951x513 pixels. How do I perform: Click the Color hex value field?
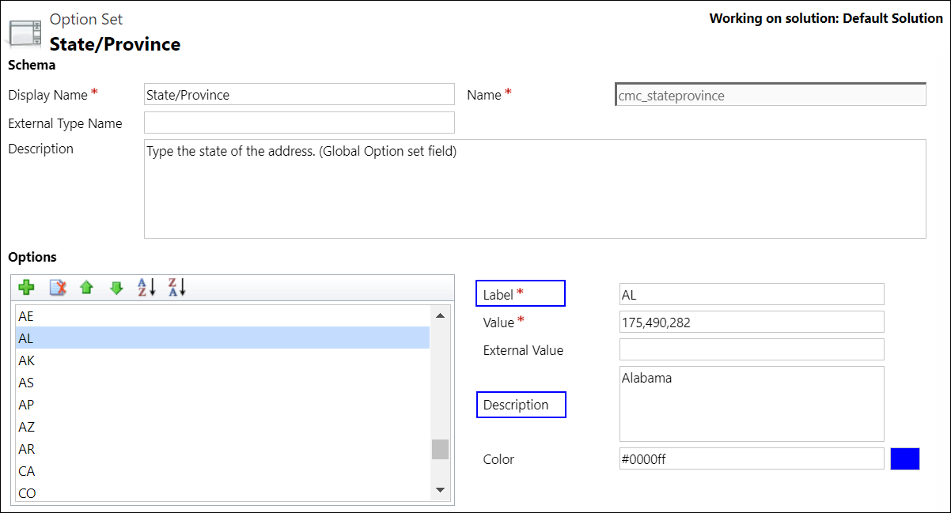[751, 459]
